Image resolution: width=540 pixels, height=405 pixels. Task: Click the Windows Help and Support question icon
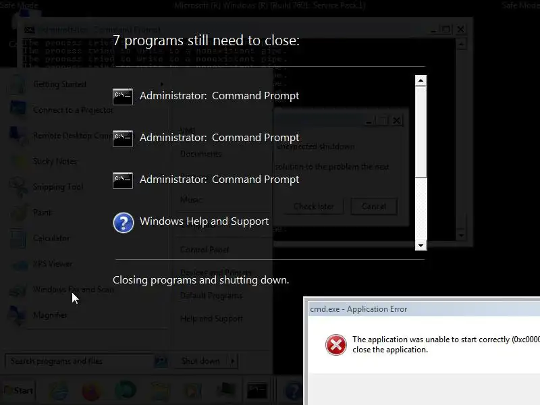[x=124, y=223]
